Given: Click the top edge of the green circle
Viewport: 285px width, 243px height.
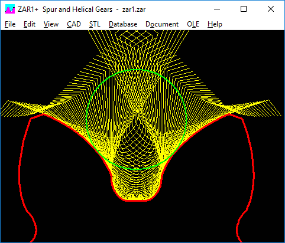Looking at the screenshot, I should (x=137, y=70).
